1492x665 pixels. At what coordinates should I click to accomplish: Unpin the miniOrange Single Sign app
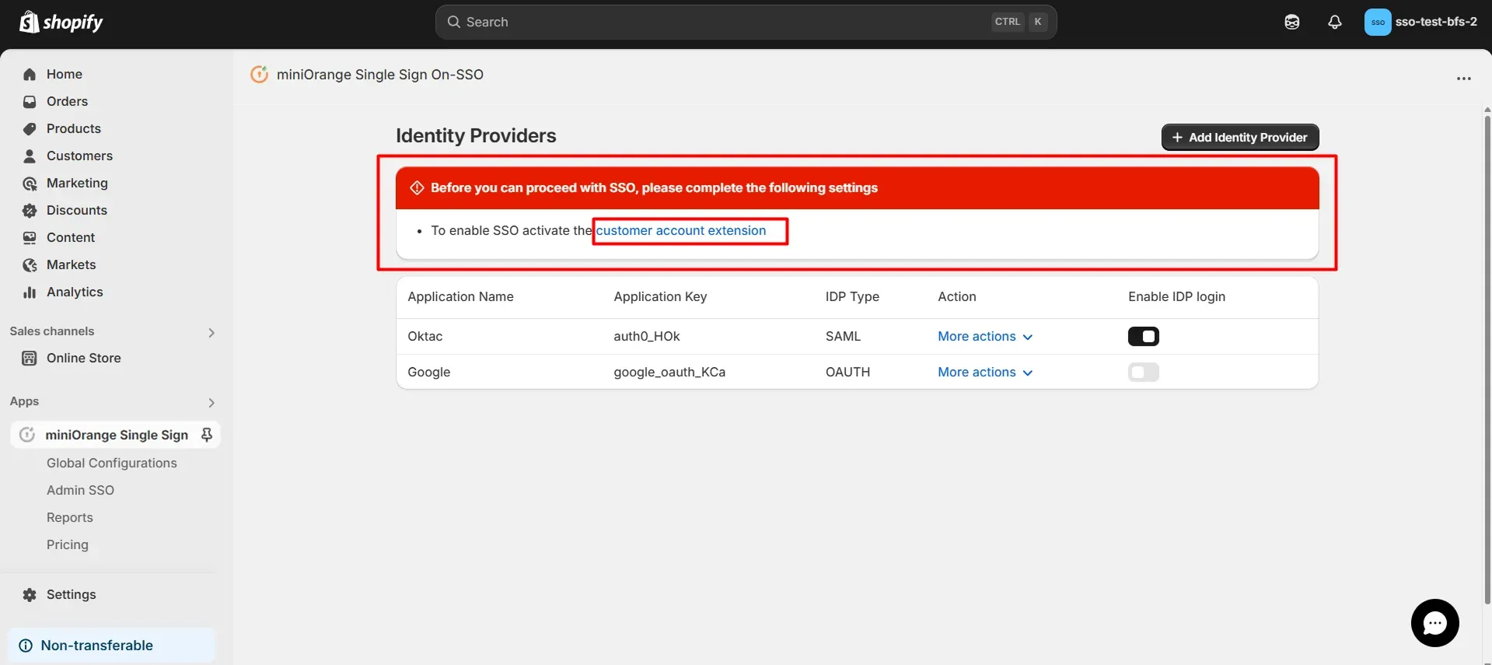point(207,435)
